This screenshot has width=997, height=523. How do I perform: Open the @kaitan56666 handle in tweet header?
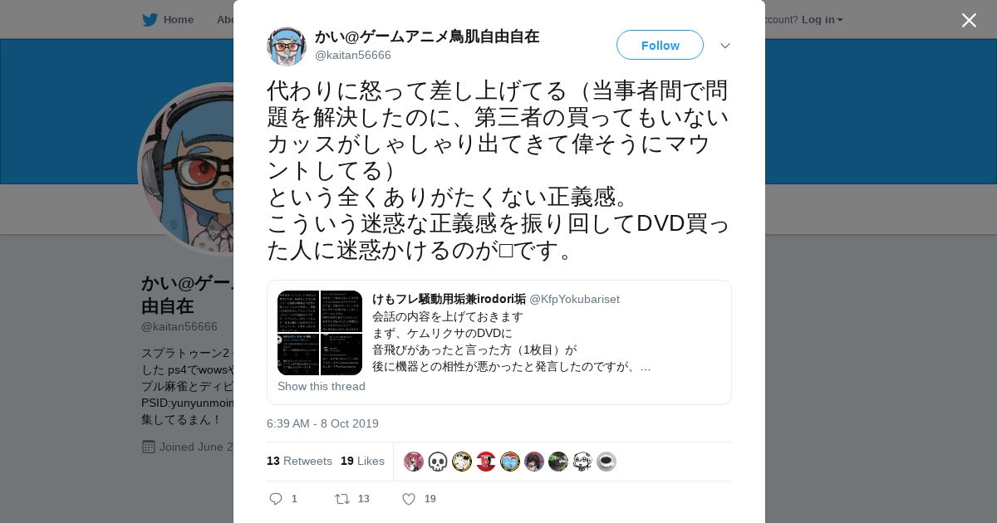pos(353,55)
